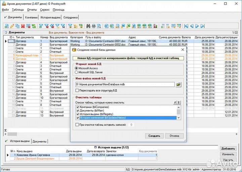Switch to the 'История выдачи' top tab
Viewport: 242px width, 172px height.
coord(50,18)
